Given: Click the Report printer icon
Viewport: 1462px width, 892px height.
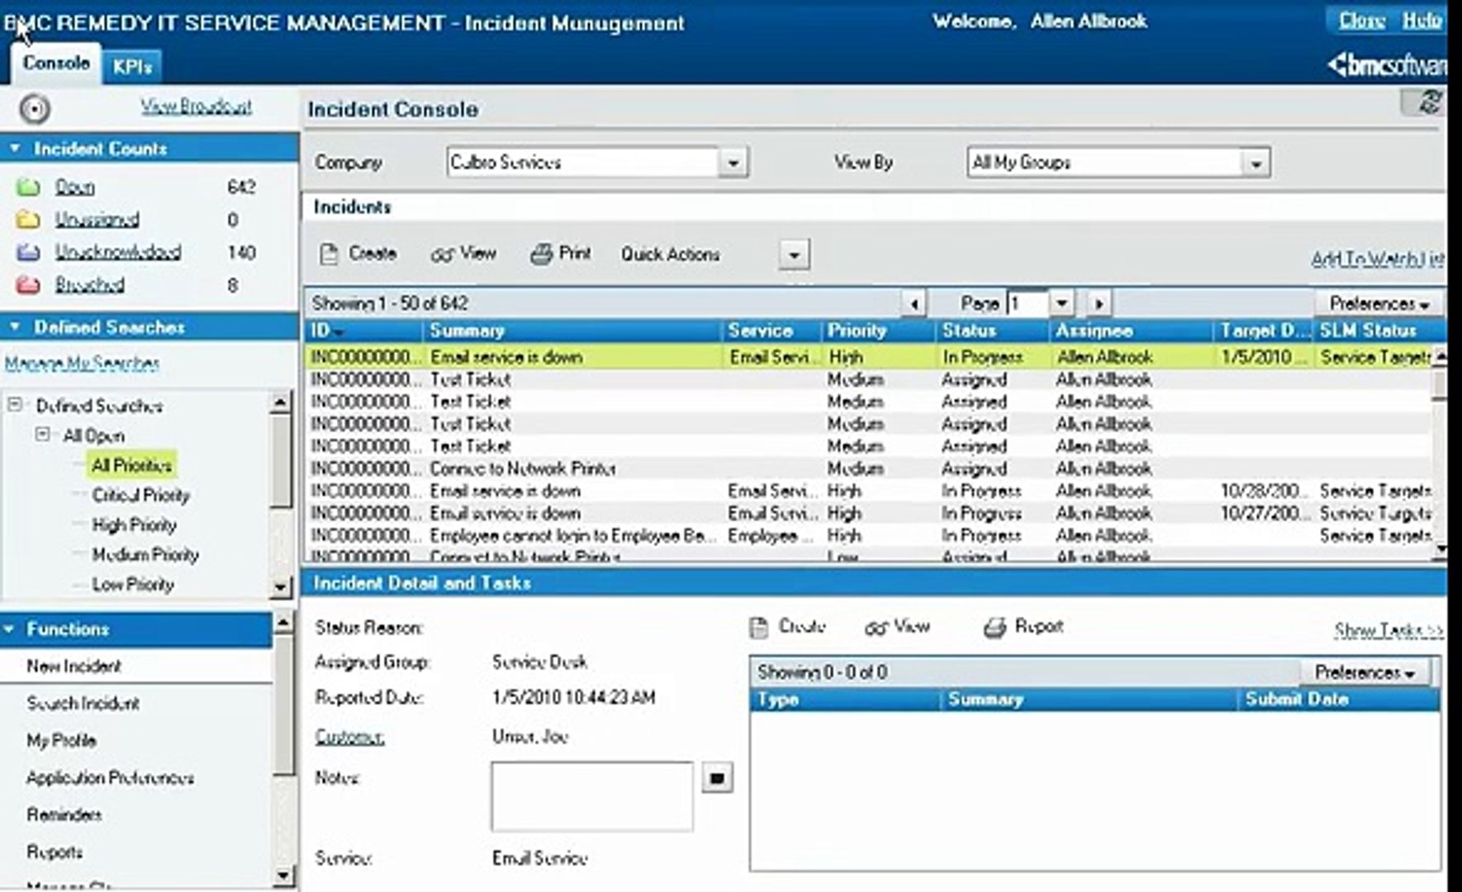Looking at the screenshot, I should click(994, 628).
